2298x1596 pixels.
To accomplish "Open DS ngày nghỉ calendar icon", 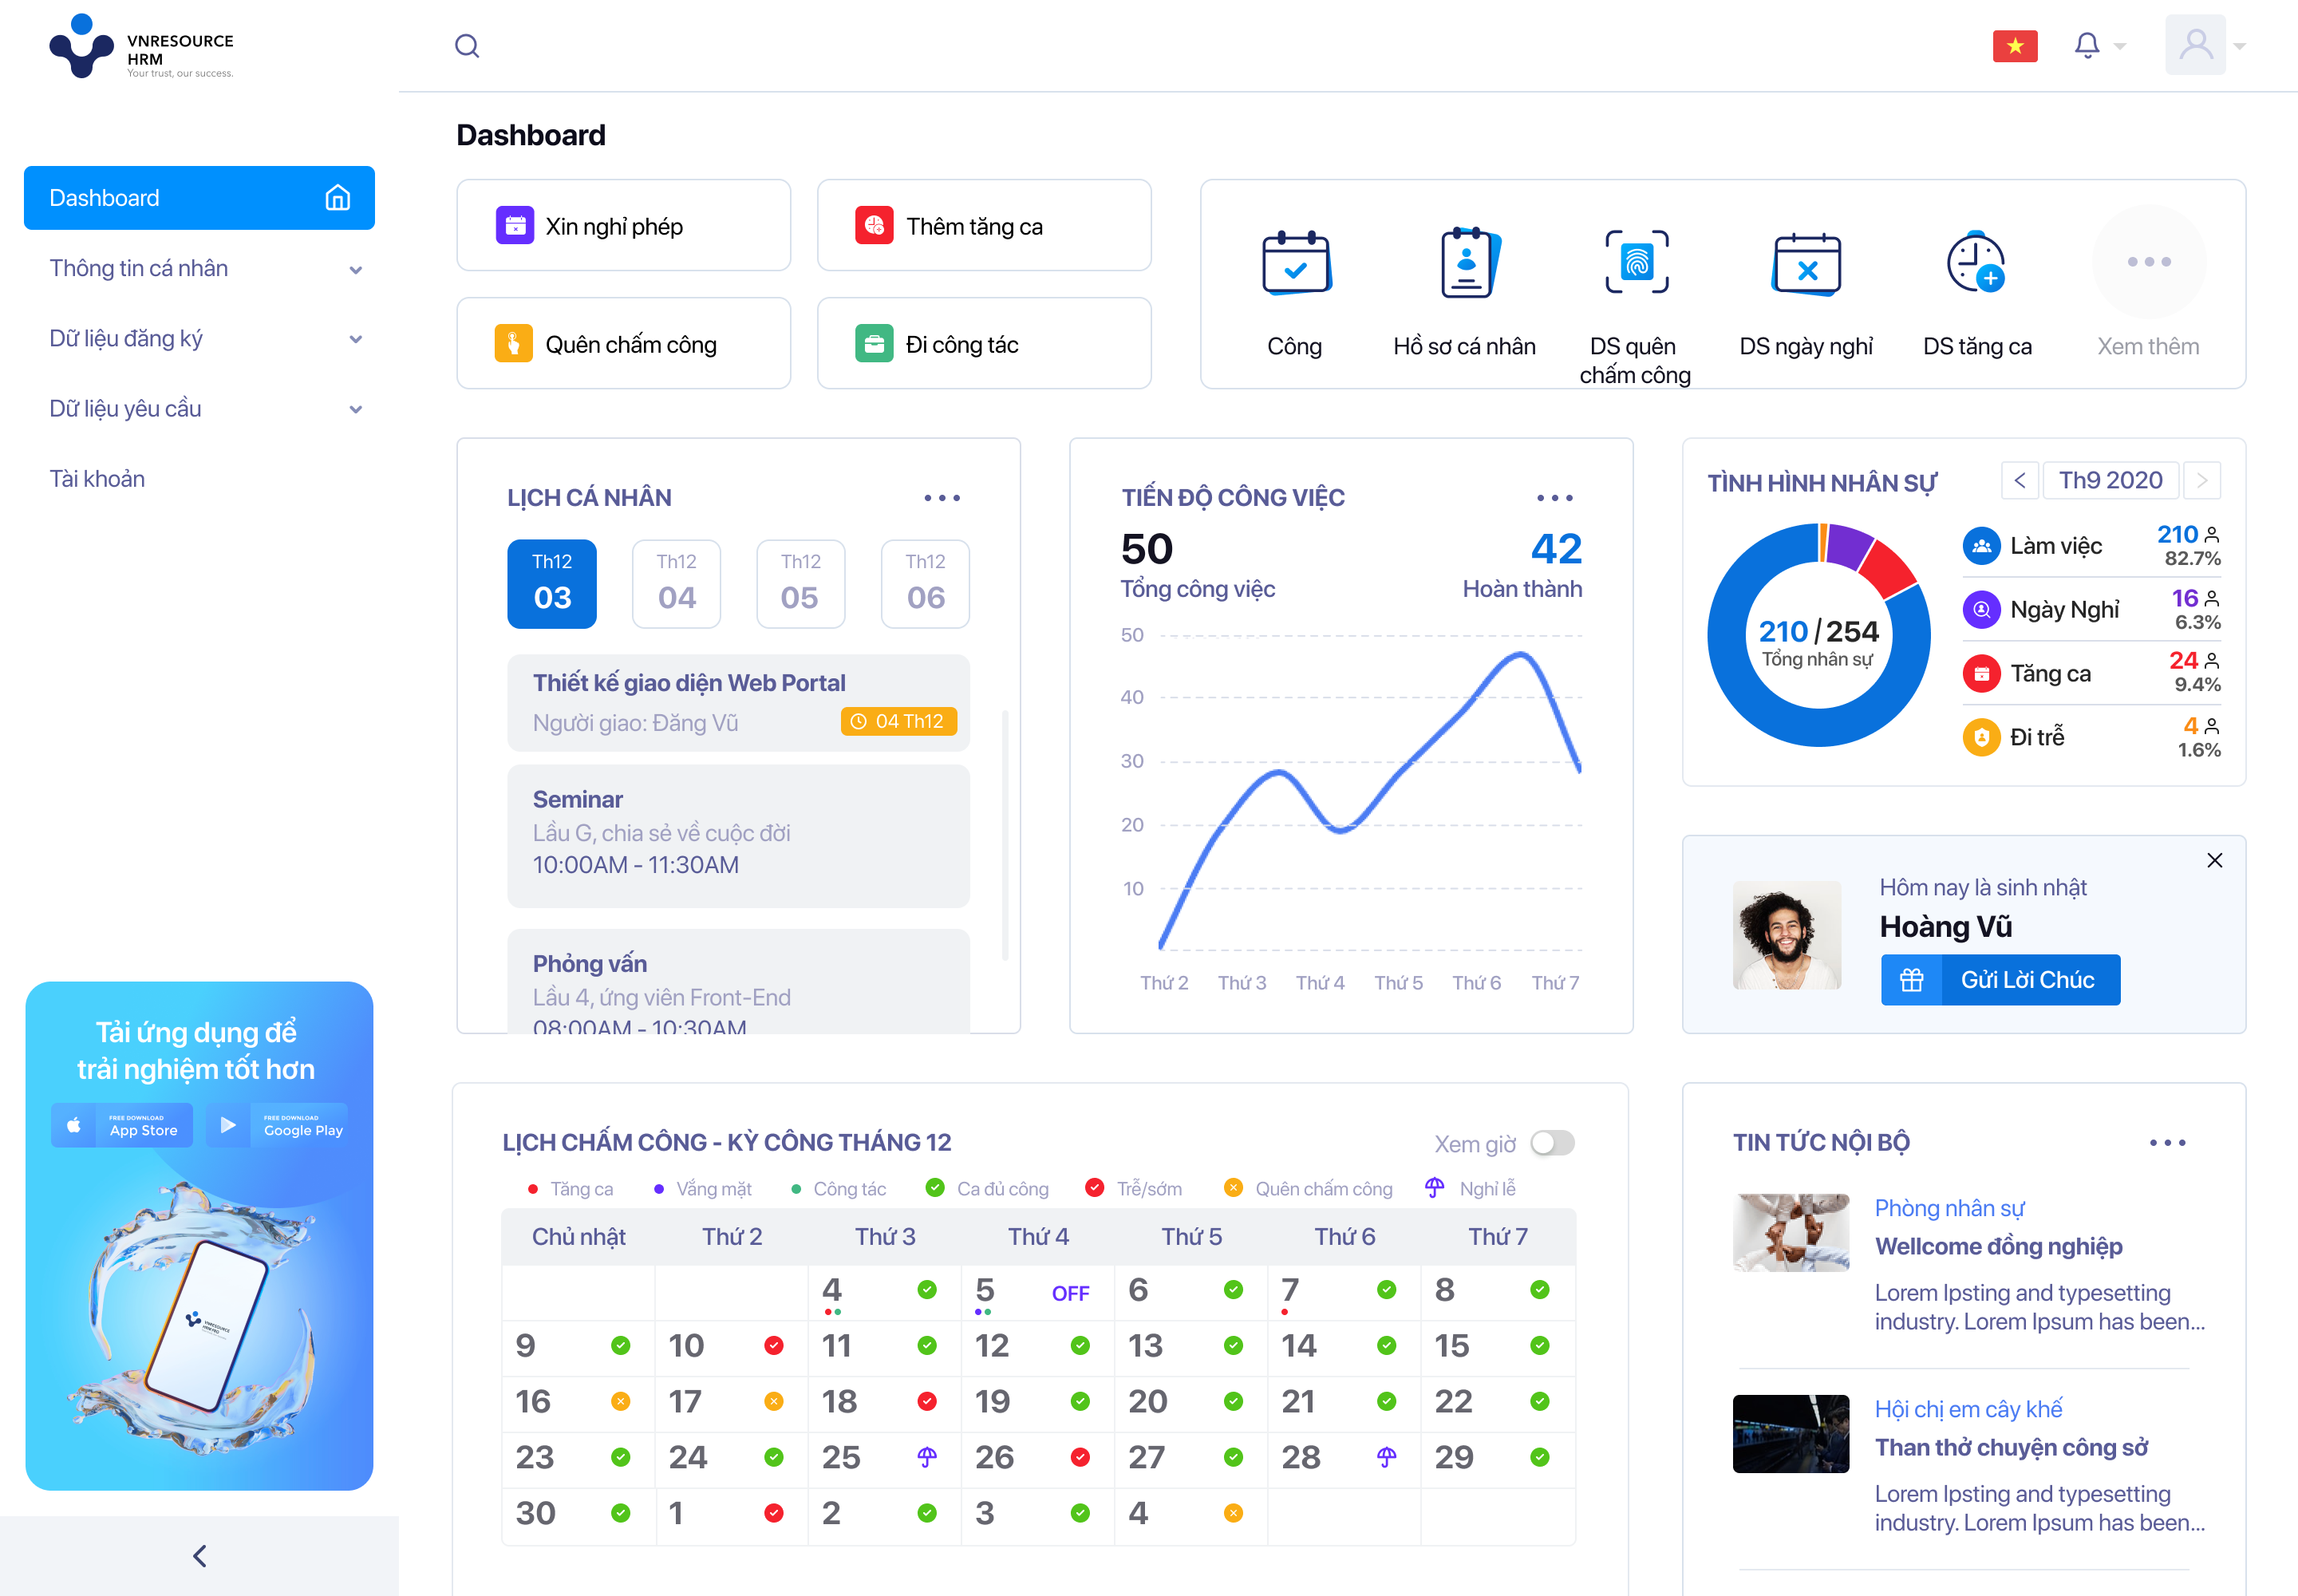I will (x=1806, y=264).
